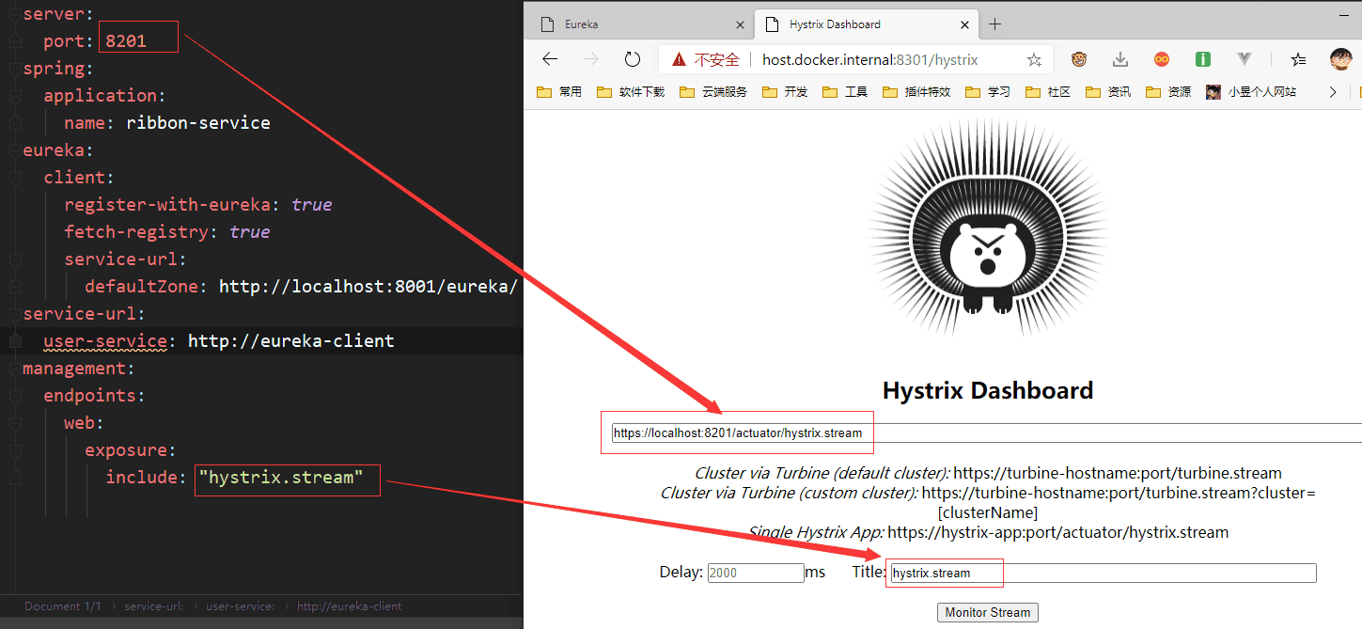1362x629 pixels.
Task: Collapse the 'spring:' block fold marker
Action: (x=14, y=68)
